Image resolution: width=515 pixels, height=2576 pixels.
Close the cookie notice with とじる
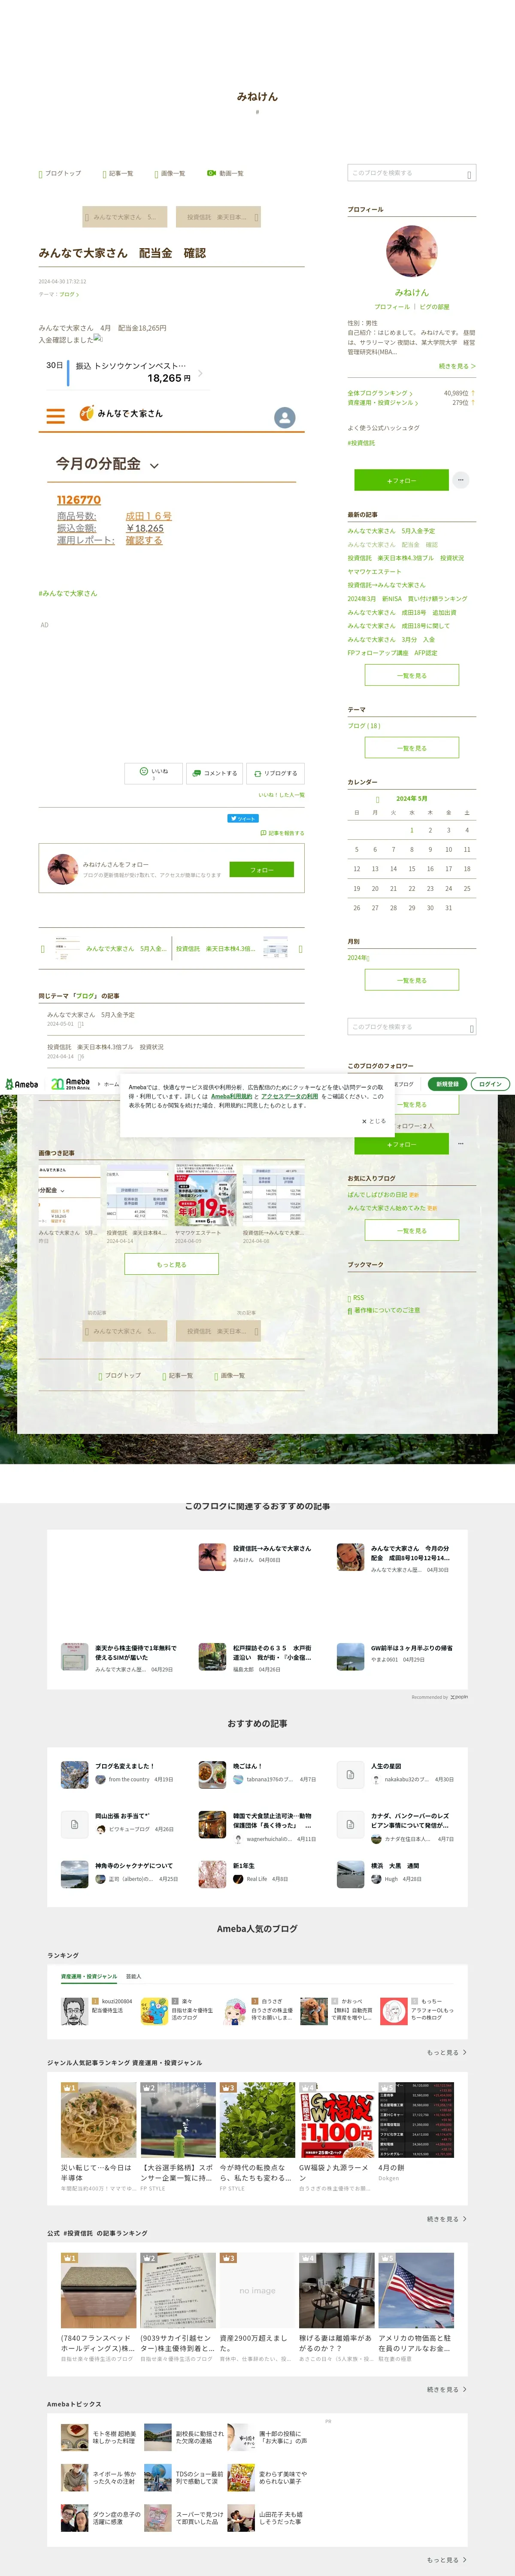pos(373,1121)
